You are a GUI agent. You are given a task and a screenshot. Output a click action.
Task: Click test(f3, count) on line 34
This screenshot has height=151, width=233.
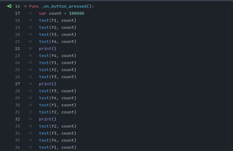tap(58, 133)
